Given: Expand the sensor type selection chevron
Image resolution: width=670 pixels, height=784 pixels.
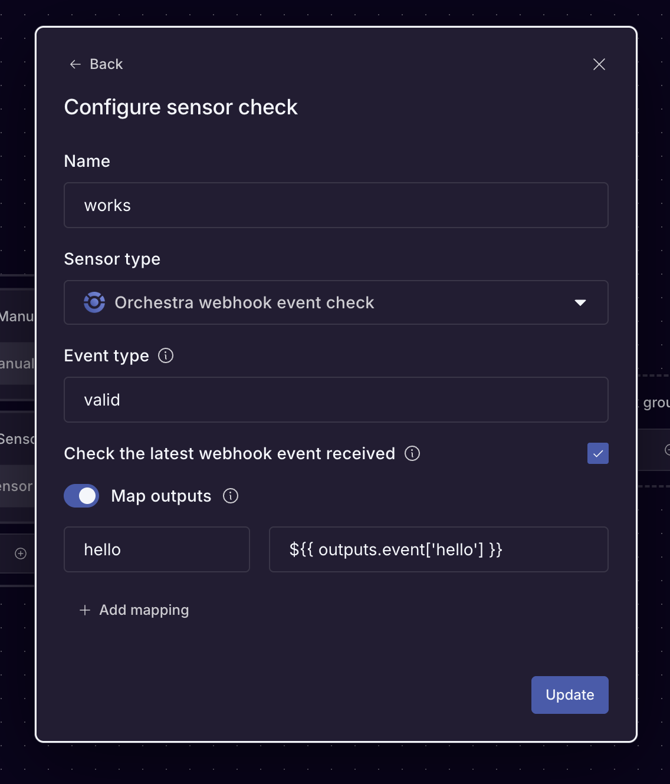Looking at the screenshot, I should coord(581,302).
